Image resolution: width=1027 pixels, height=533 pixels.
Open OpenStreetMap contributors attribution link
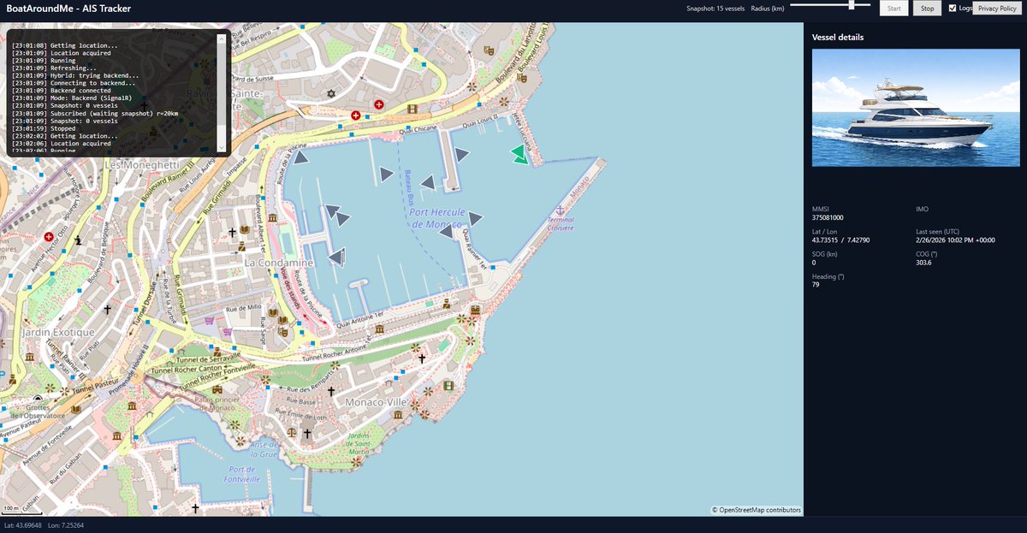coord(760,510)
